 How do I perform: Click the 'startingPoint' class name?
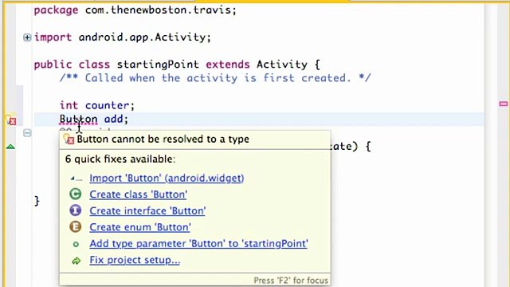click(158, 65)
